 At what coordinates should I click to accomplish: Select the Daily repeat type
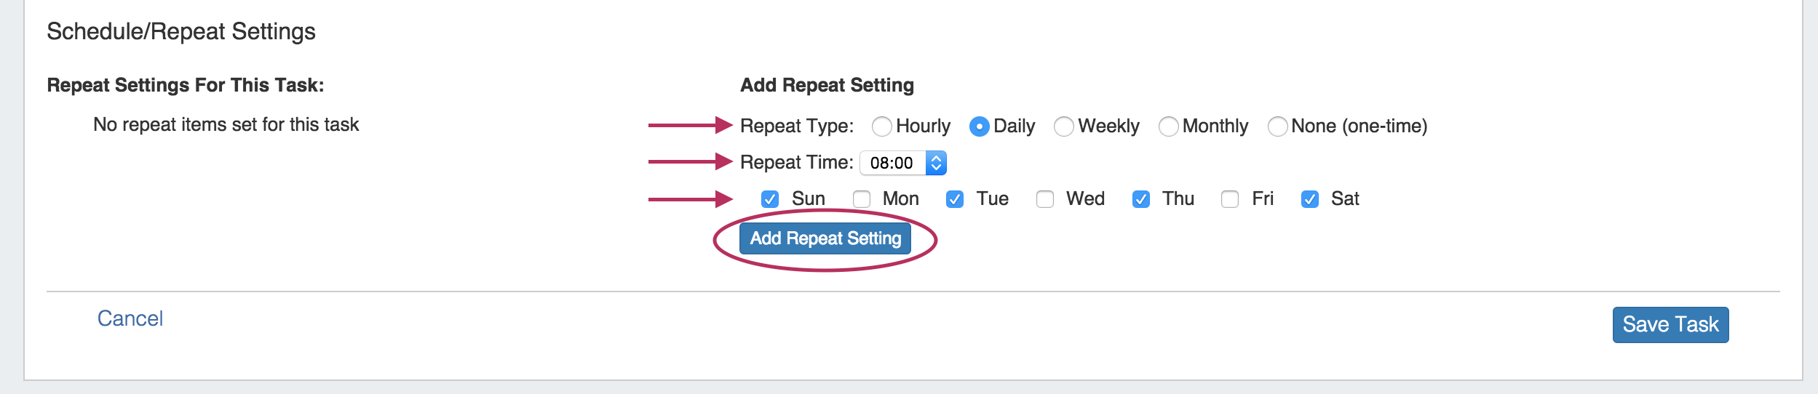(979, 126)
